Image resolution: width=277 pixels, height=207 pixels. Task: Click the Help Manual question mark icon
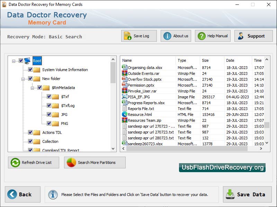pyautogui.click(x=202, y=36)
